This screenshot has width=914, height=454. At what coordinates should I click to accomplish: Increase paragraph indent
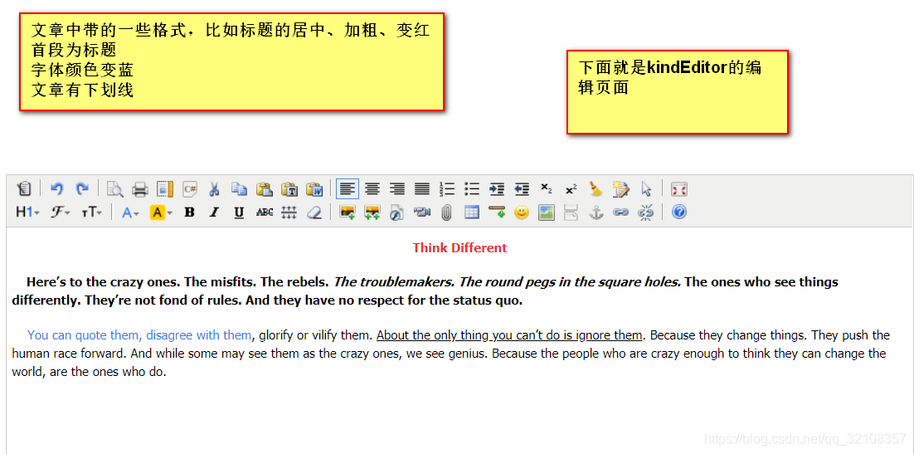(x=497, y=189)
